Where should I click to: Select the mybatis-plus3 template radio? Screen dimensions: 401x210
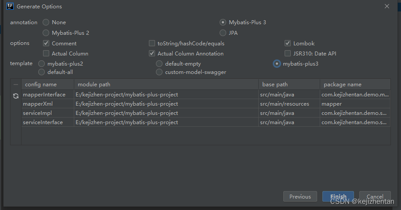277,63
